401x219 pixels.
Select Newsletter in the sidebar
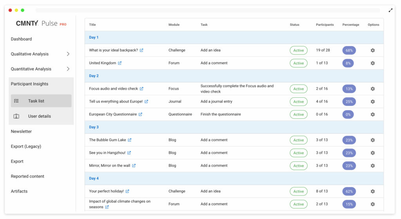pyautogui.click(x=21, y=131)
